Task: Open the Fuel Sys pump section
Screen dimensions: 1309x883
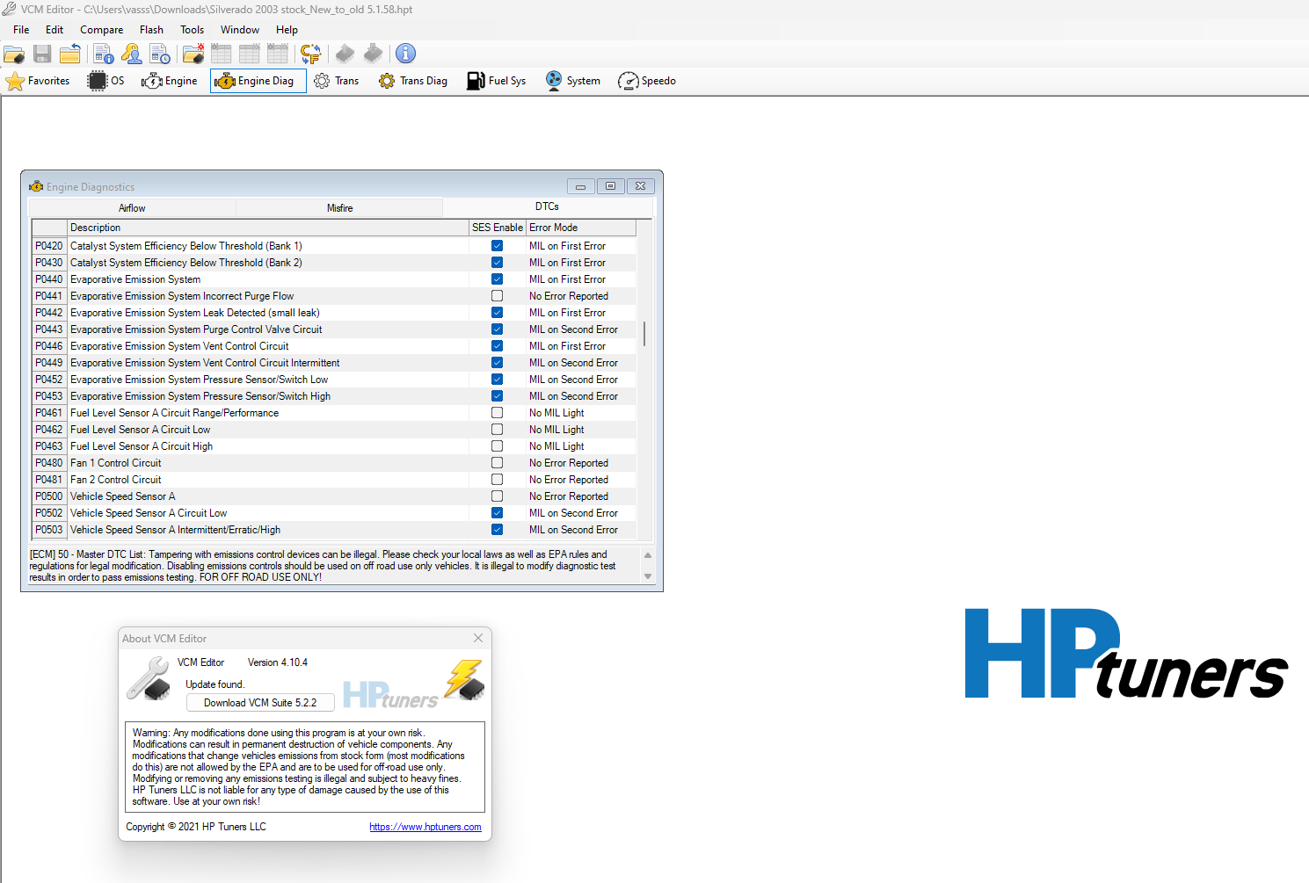Action: coord(497,81)
